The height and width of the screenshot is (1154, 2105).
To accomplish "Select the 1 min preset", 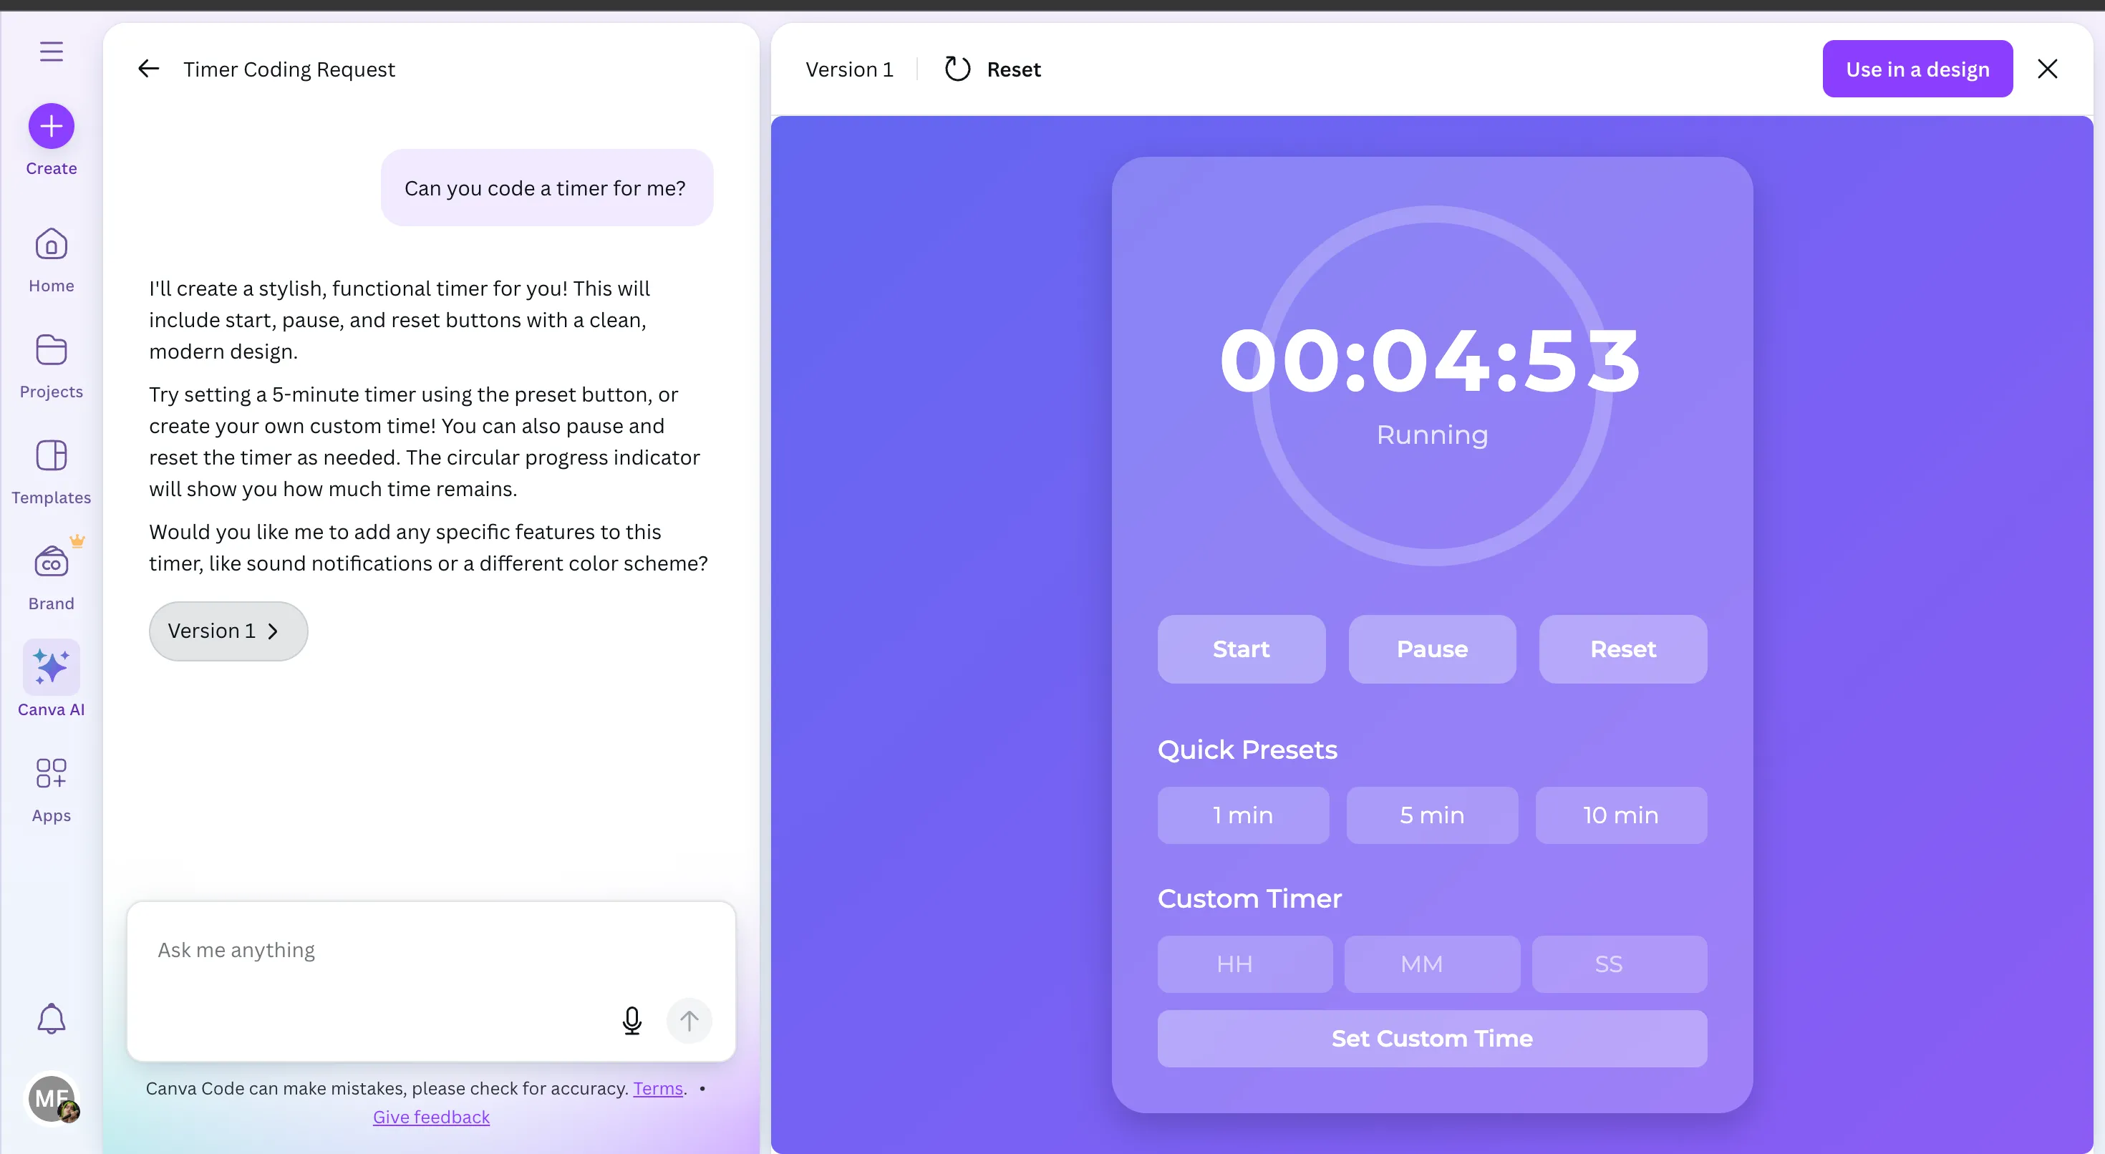I will 1243,815.
